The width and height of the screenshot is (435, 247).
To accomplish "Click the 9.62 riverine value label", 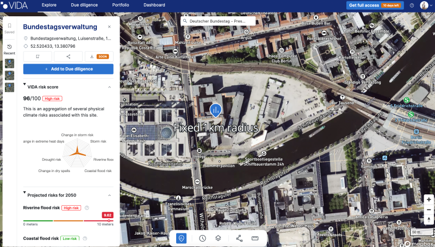I will [107, 215].
